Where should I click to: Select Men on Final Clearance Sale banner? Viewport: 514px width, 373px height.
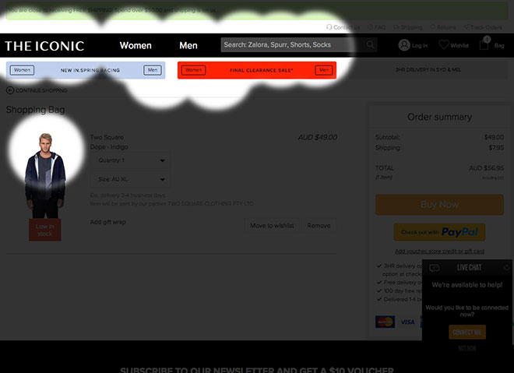(324, 70)
